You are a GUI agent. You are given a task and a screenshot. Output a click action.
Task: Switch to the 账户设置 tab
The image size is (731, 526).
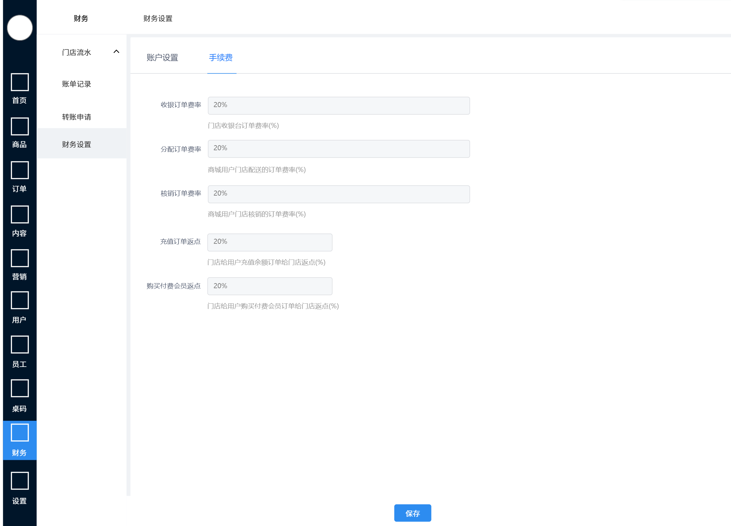click(x=162, y=58)
